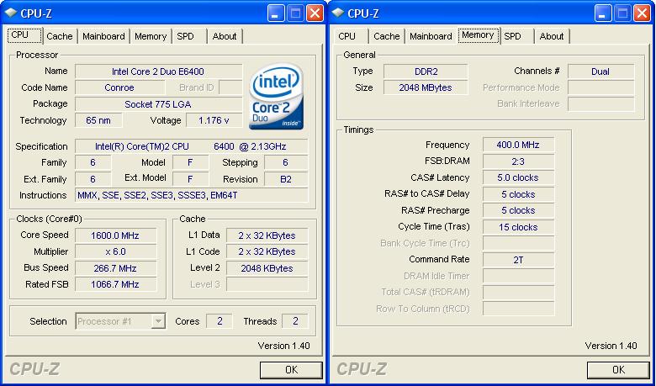Click OK button in right CPU-Z window
656x386 pixels.
(x=618, y=370)
